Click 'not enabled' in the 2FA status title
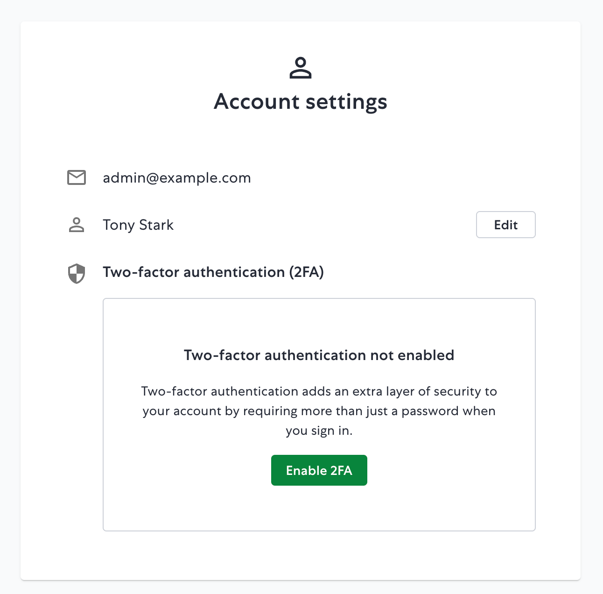The image size is (603, 594). point(412,355)
